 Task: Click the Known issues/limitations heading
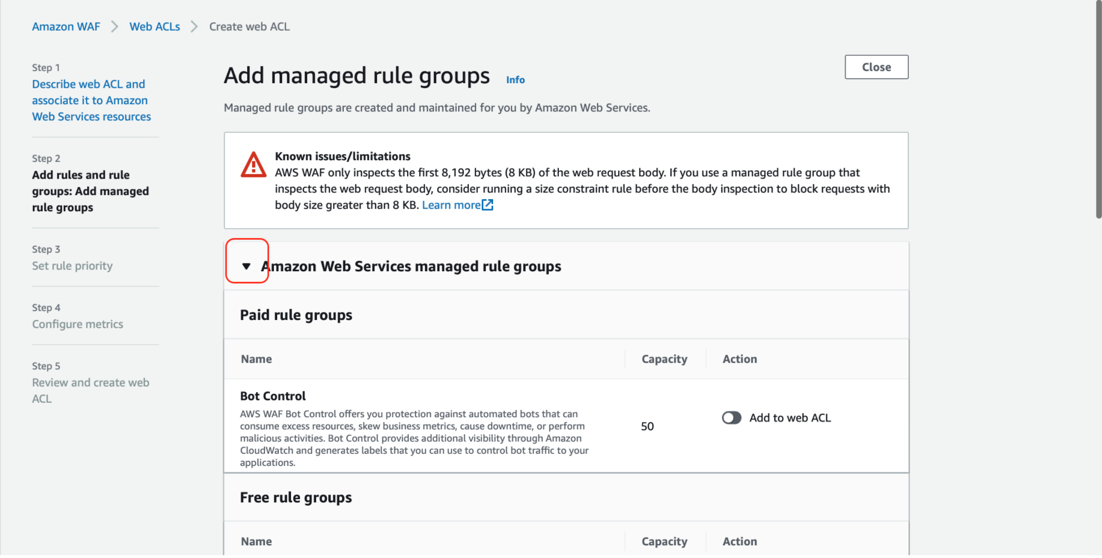point(343,156)
